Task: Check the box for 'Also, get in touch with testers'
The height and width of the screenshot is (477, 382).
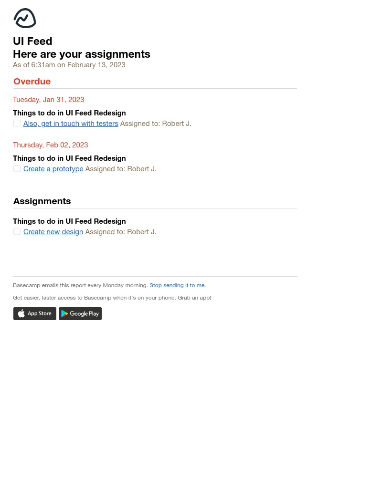Action: pos(17,123)
